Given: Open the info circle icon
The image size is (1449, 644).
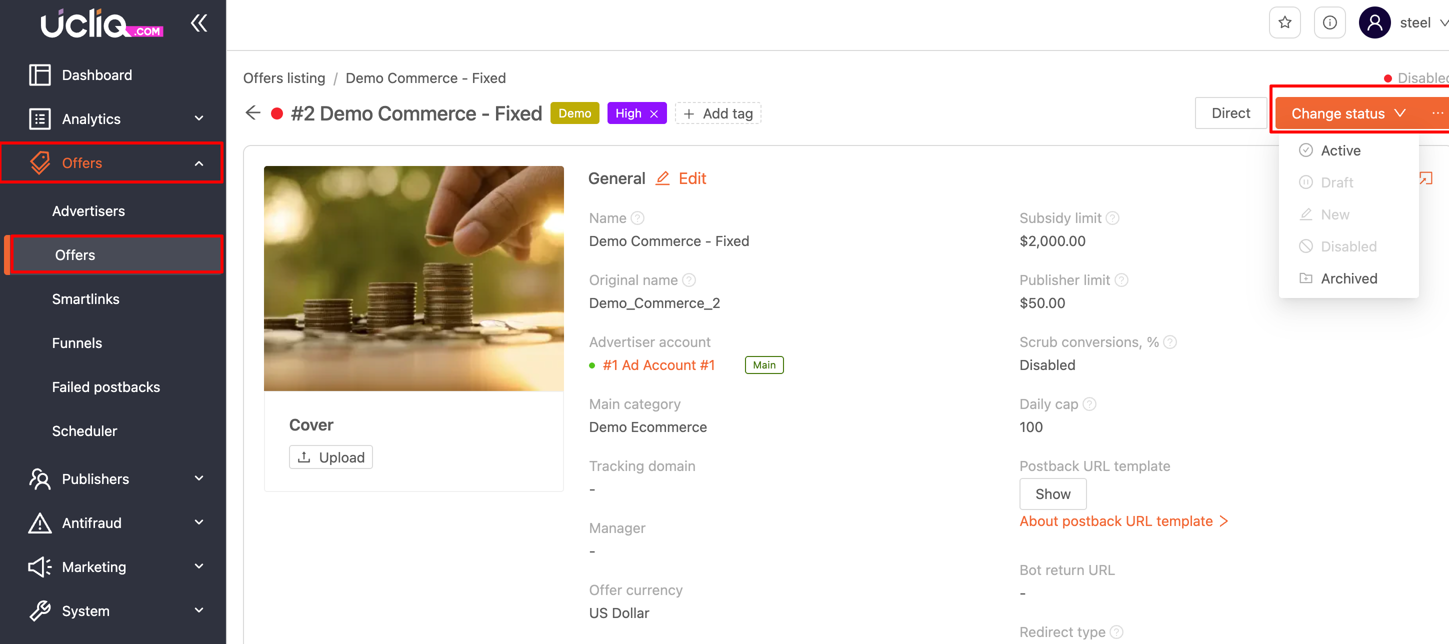Looking at the screenshot, I should (1329, 22).
